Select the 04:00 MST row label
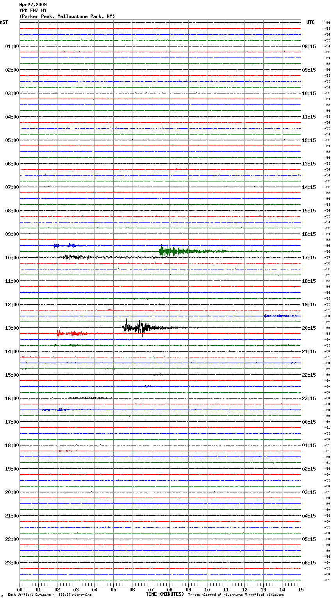 pyautogui.click(x=12, y=117)
